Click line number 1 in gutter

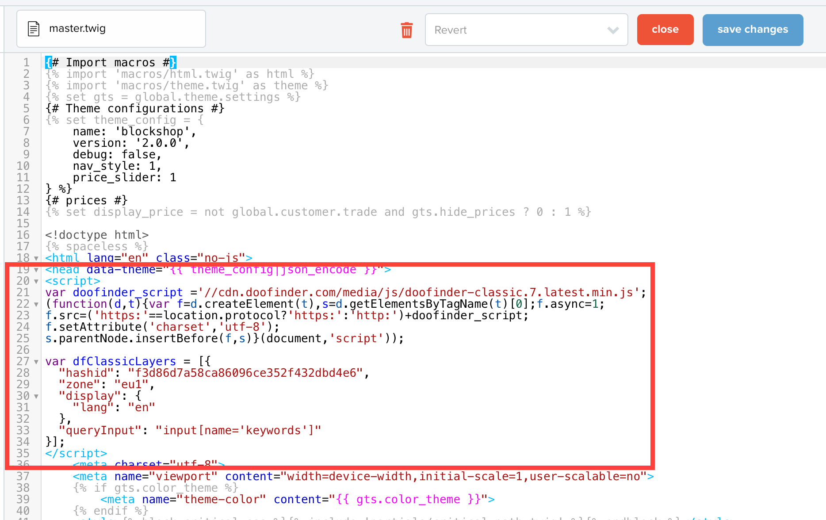click(26, 62)
